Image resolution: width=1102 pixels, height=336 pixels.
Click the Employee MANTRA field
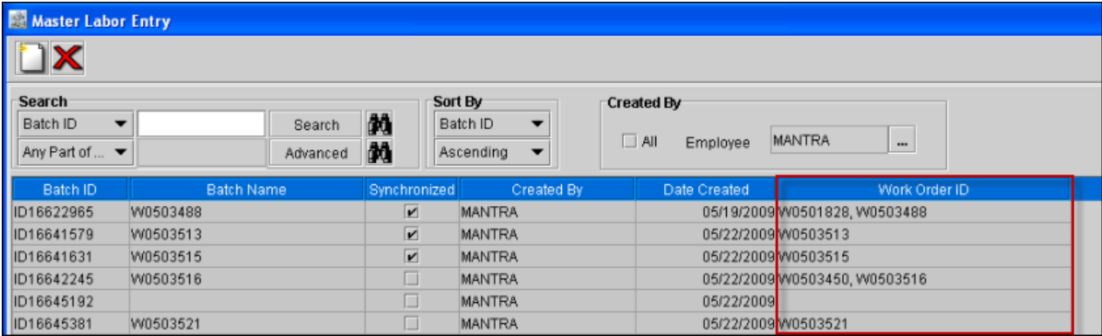829,140
